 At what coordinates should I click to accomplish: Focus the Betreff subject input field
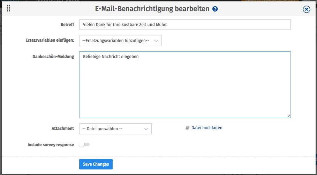tap(185, 25)
